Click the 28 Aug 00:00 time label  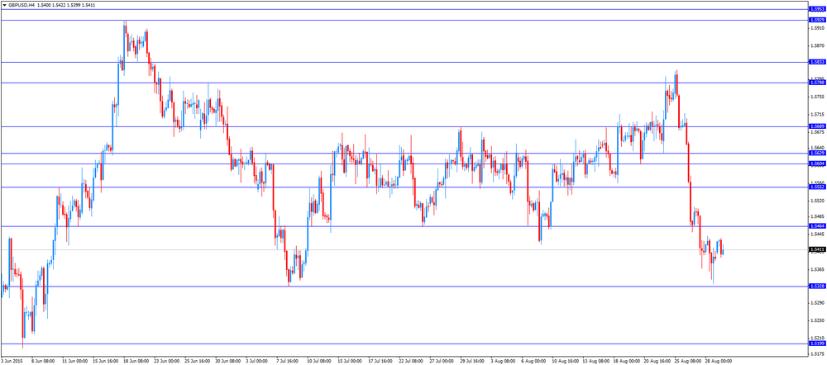pos(719,362)
